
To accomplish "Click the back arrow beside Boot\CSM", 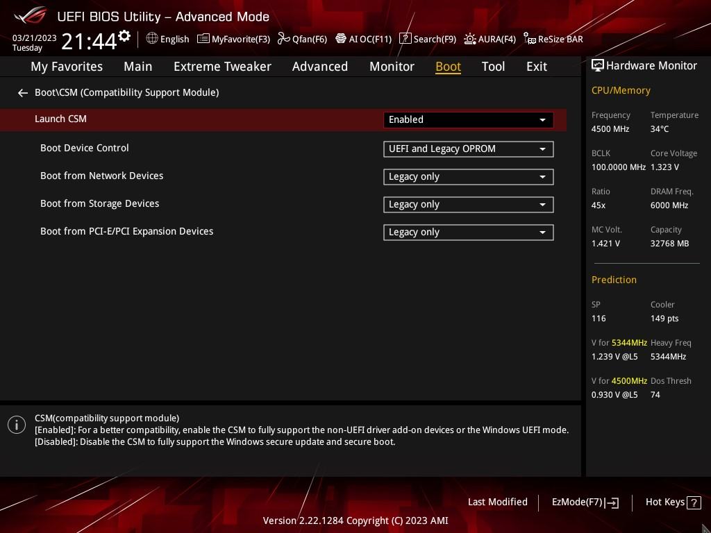I will click(23, 93).
